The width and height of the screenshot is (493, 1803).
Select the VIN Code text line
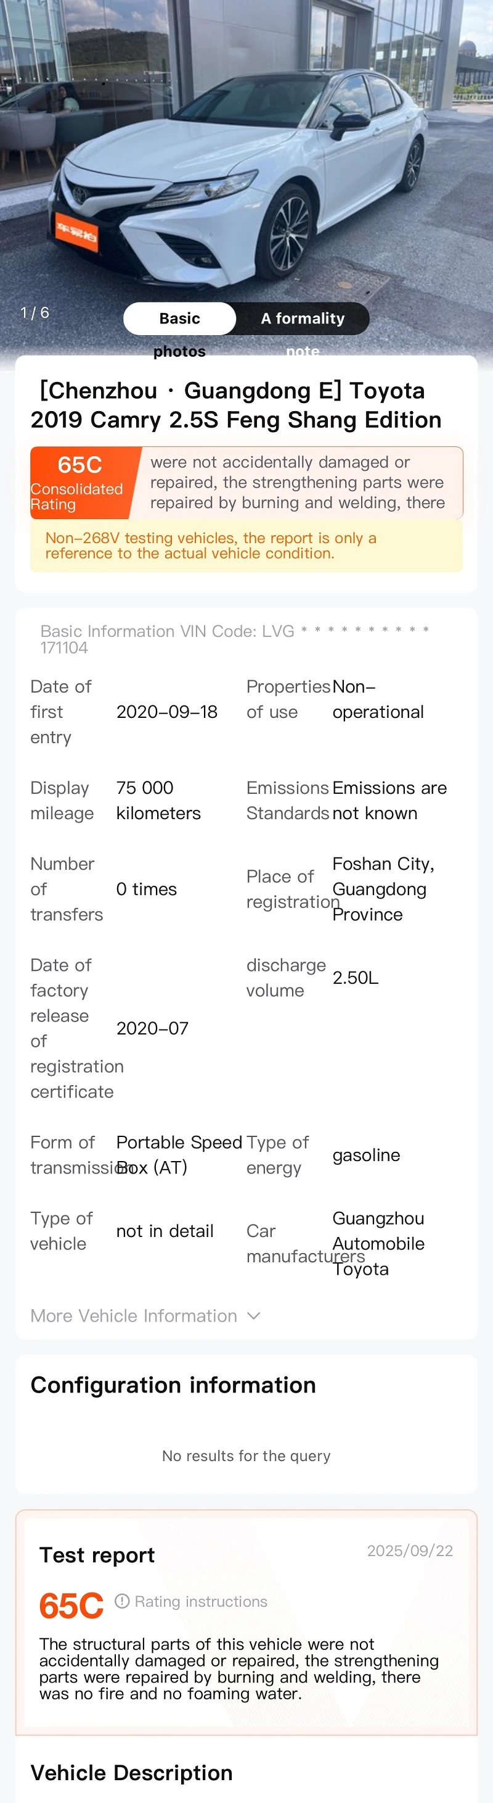point(235,639)
